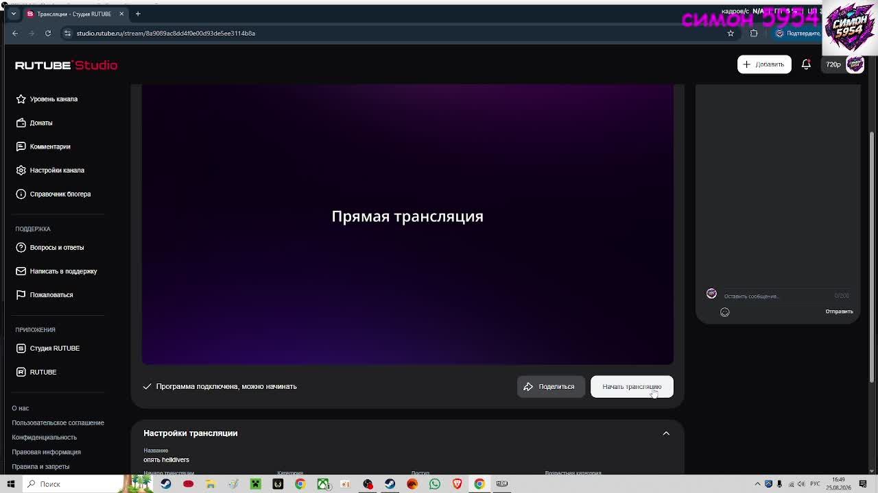878x493 pixels.
Task: Click the chat message input field
Action: coord(779,296)
